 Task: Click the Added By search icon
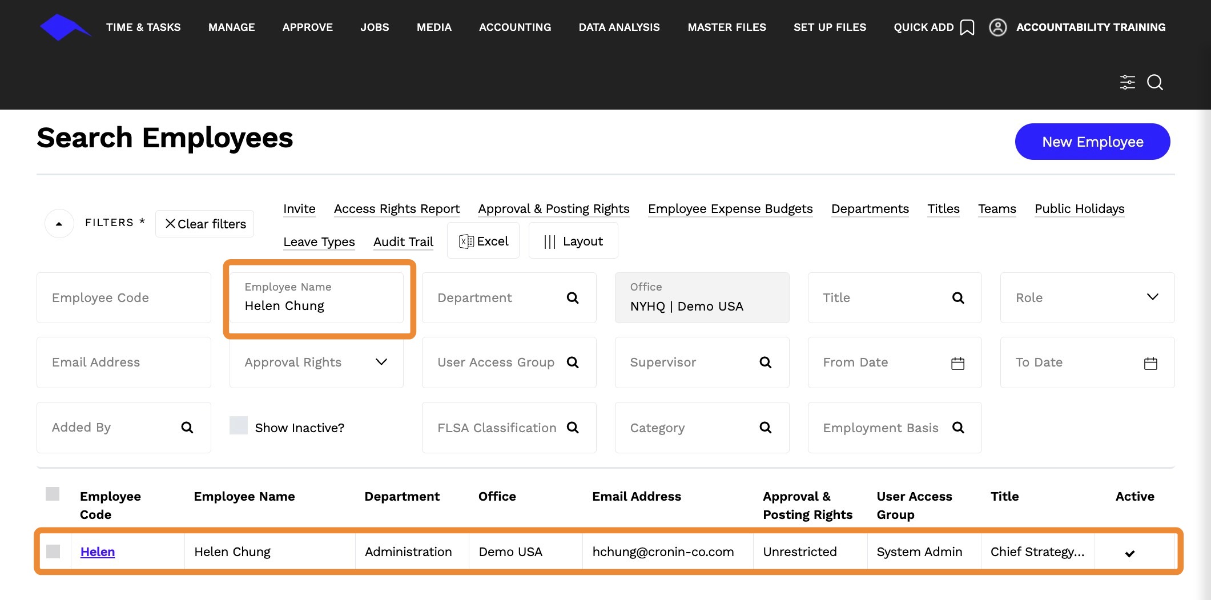pyautogui.click(x=187, y=427)
